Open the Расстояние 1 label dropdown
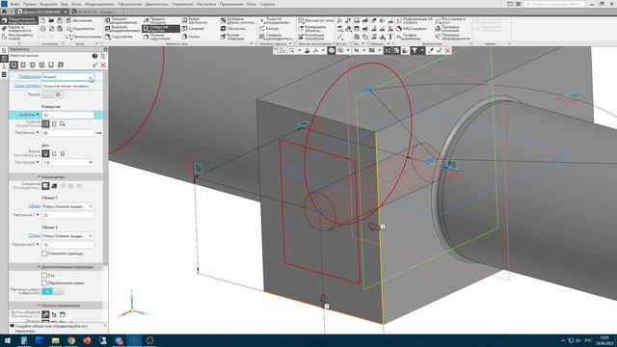The image size is (617, 347). pos(38,215)
